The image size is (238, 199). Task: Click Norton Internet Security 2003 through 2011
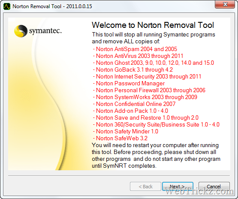pyautogui.click(x=147, y=76)
